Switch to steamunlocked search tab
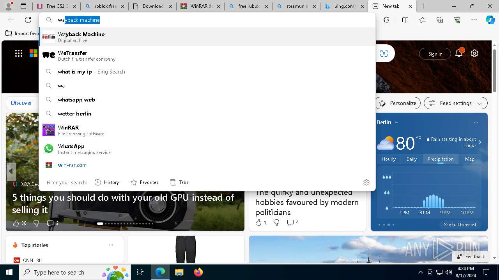 coord(297,6)
